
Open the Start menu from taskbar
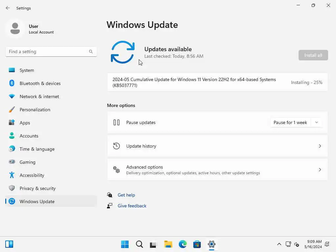coord(125,244)
